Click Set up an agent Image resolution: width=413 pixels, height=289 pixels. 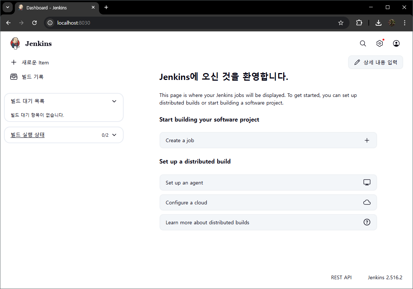268,182
